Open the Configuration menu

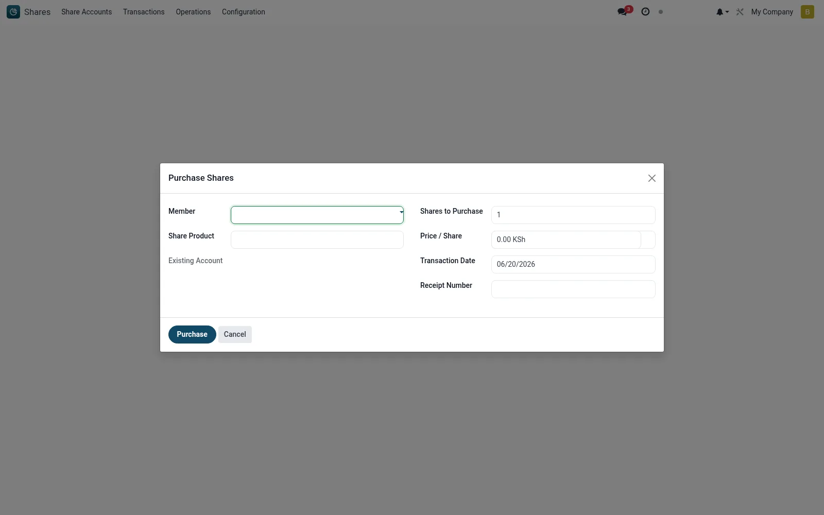point(244,12)
